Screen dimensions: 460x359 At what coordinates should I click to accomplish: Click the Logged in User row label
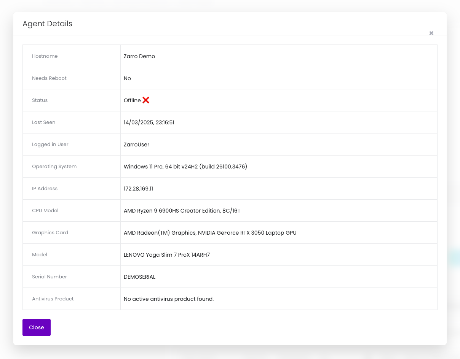[50, 145]
